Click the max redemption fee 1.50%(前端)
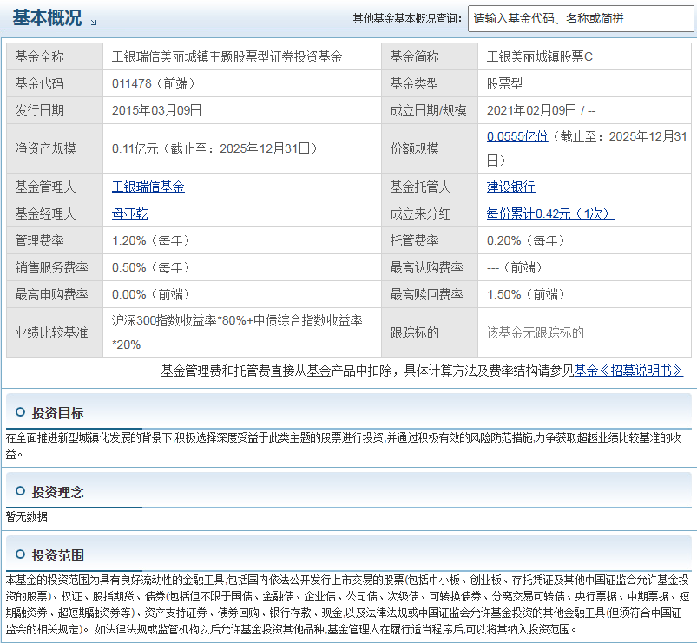Viewport: 697px width, 643px height. pos(526,294)
